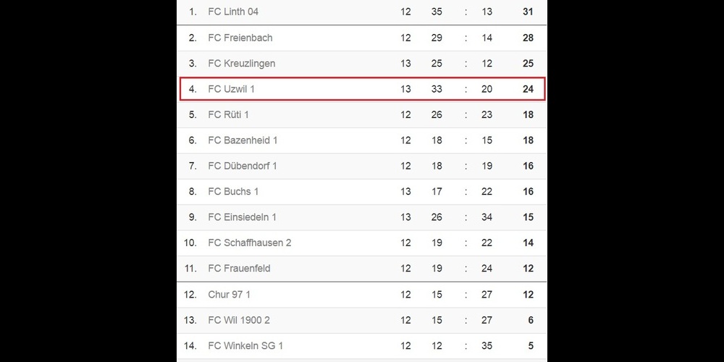724x362 pixels.
Task: Click the FC Buchs 1 team link
Action: click(x=233, y=191)
